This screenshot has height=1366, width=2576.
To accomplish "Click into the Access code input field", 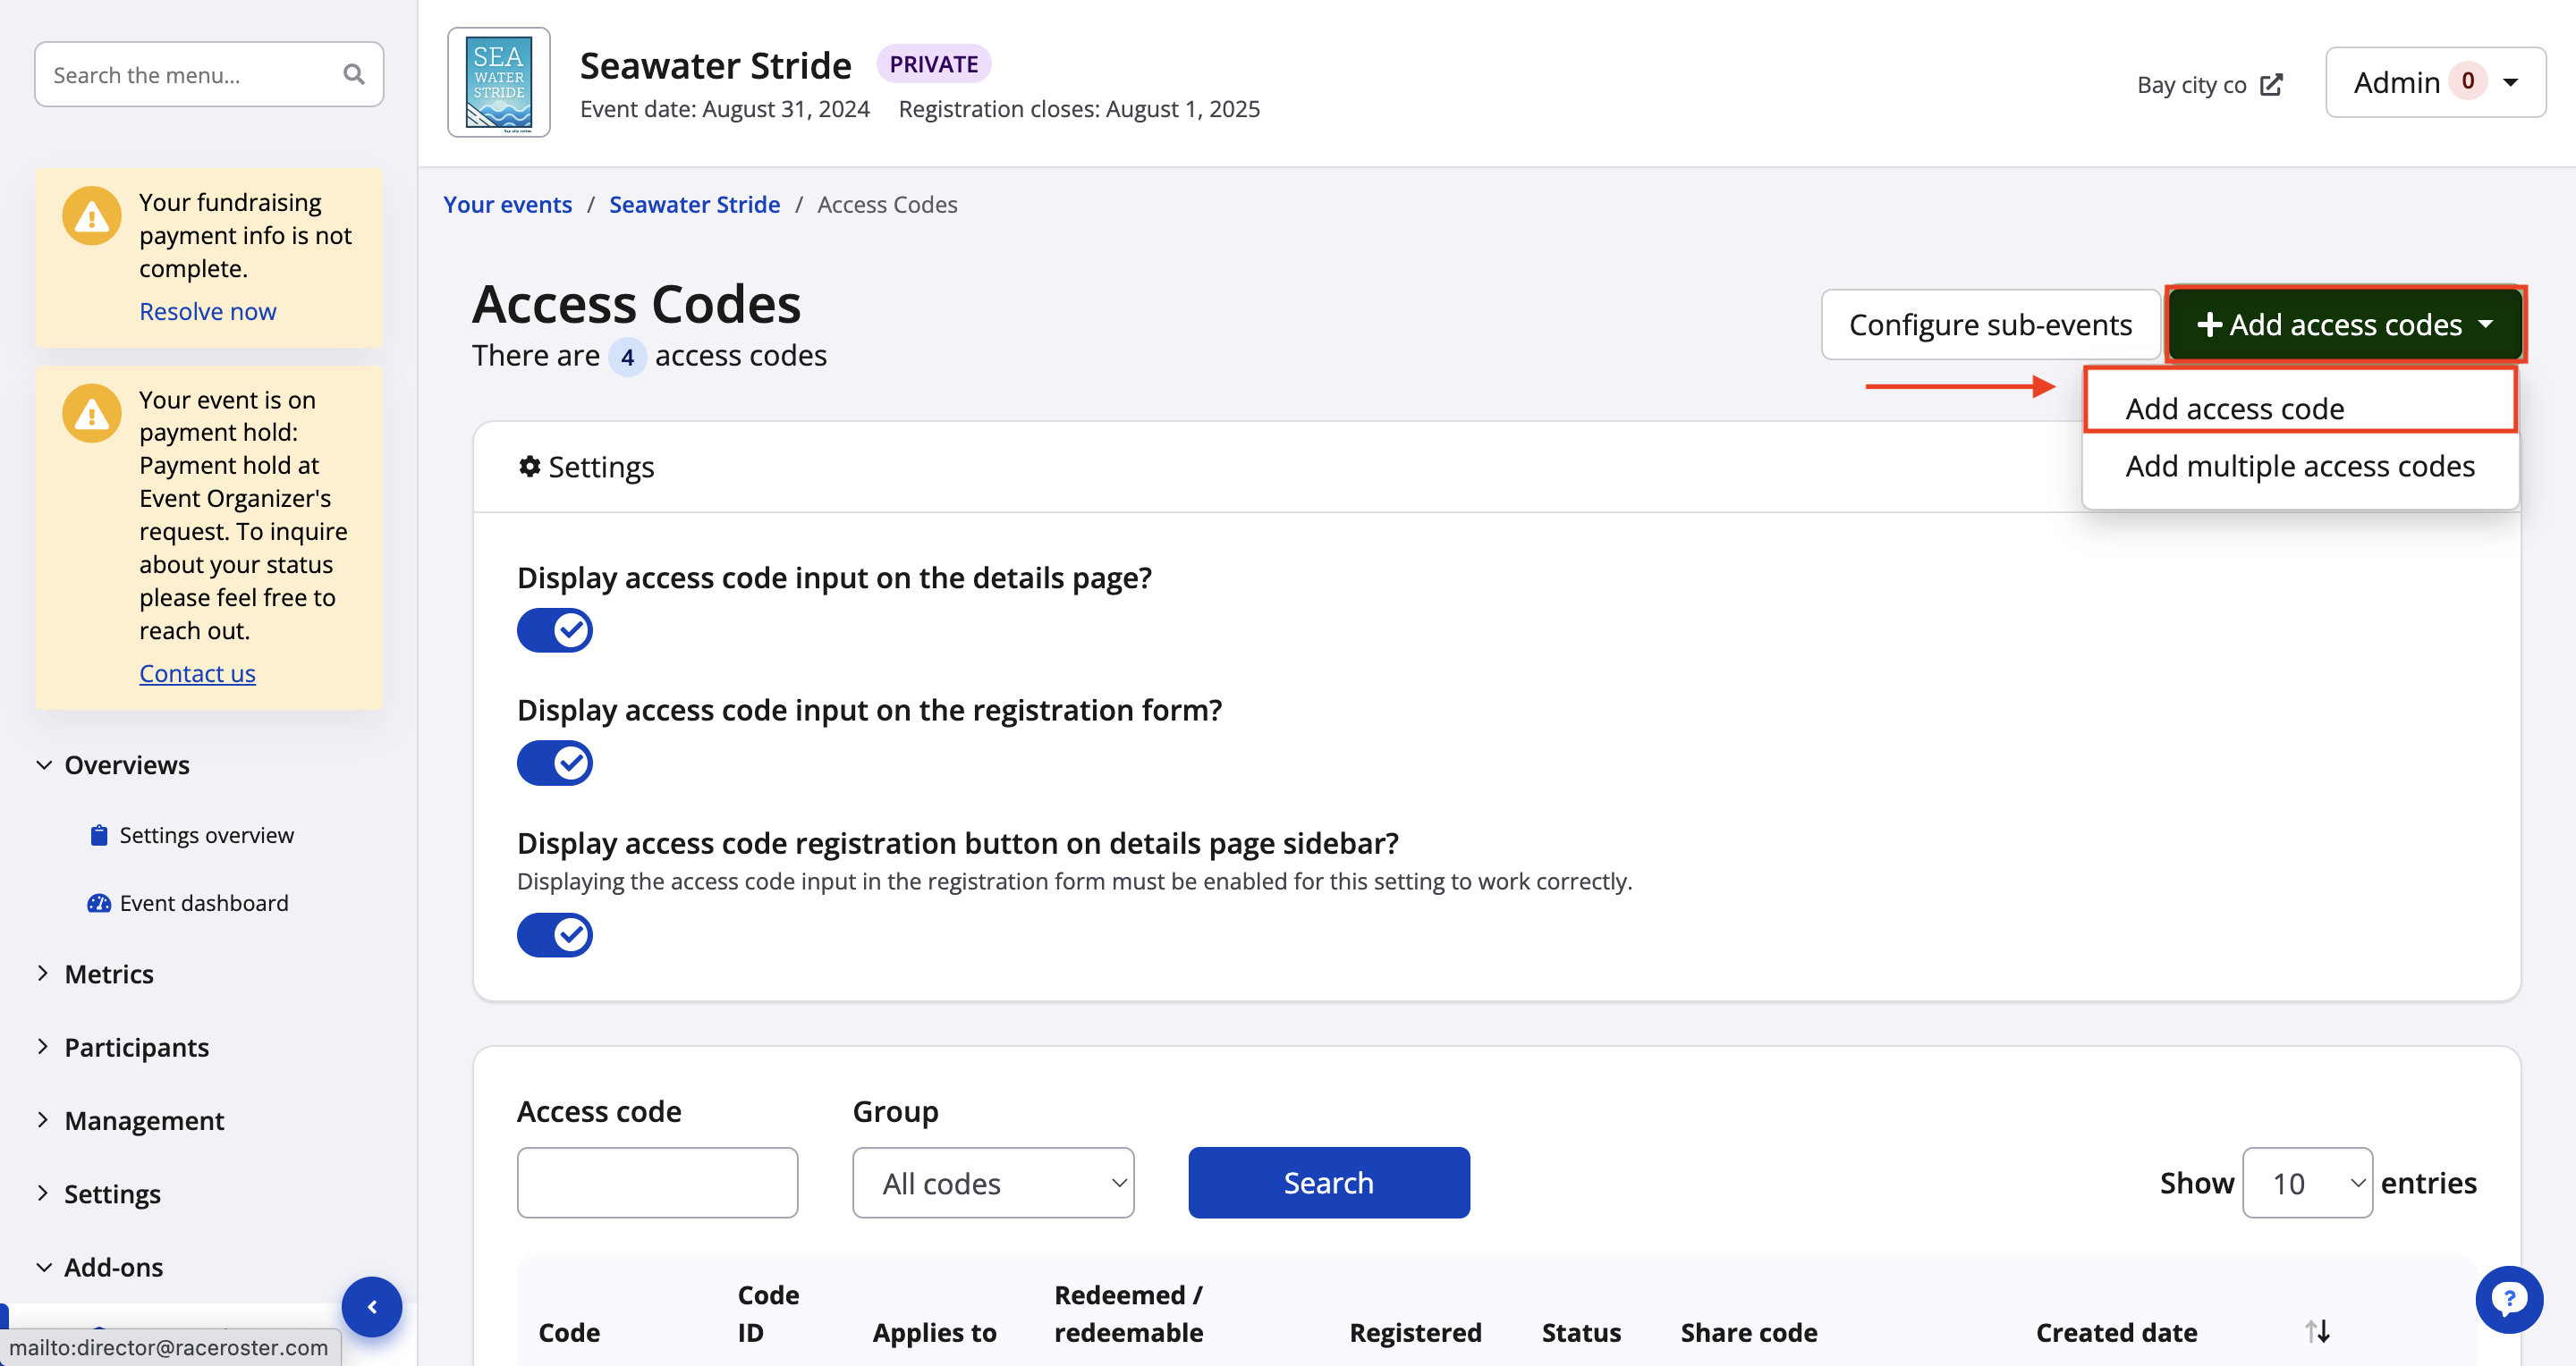I will (657, 1183).
